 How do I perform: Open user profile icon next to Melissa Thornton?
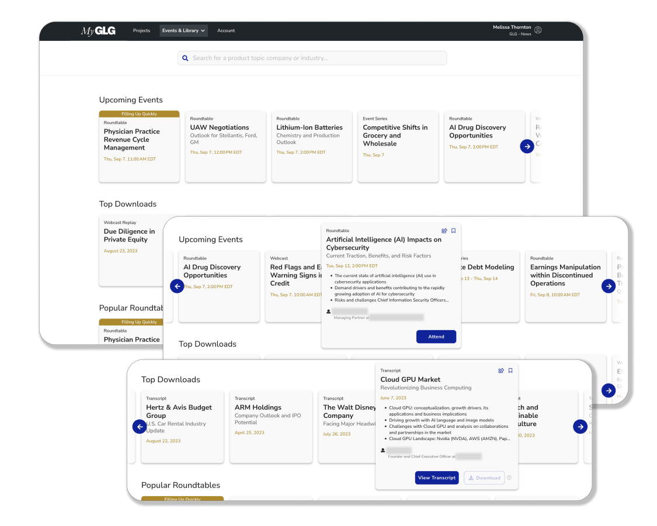[x=538, y=30]
